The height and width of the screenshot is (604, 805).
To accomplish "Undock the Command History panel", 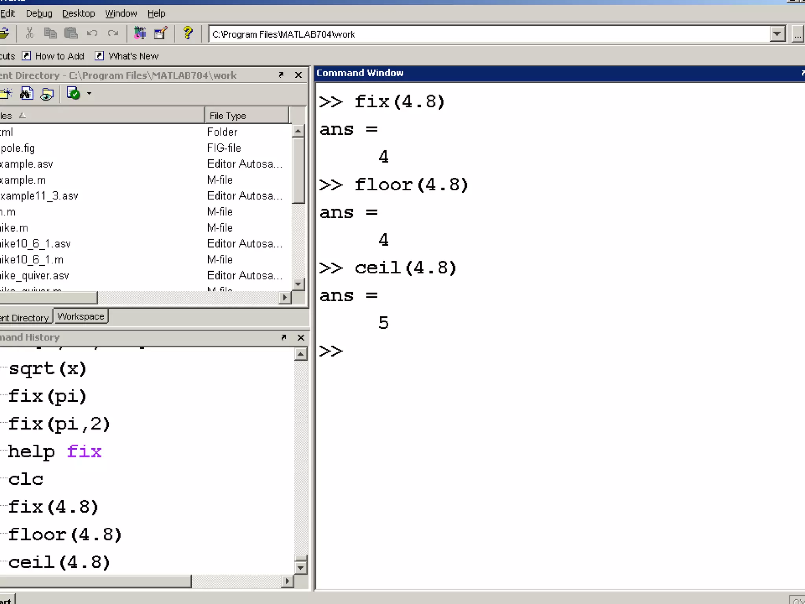I will click(x=283, y=337).
